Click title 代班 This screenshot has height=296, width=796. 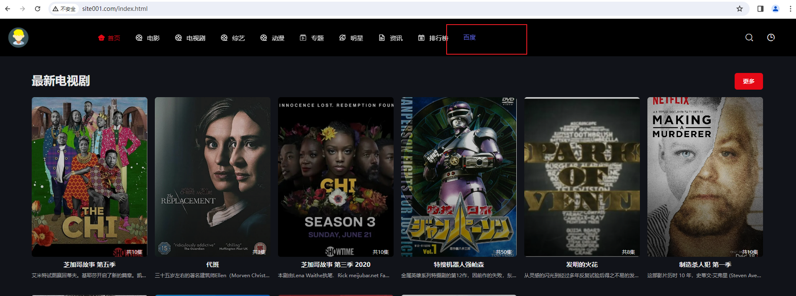click(212, 265)
